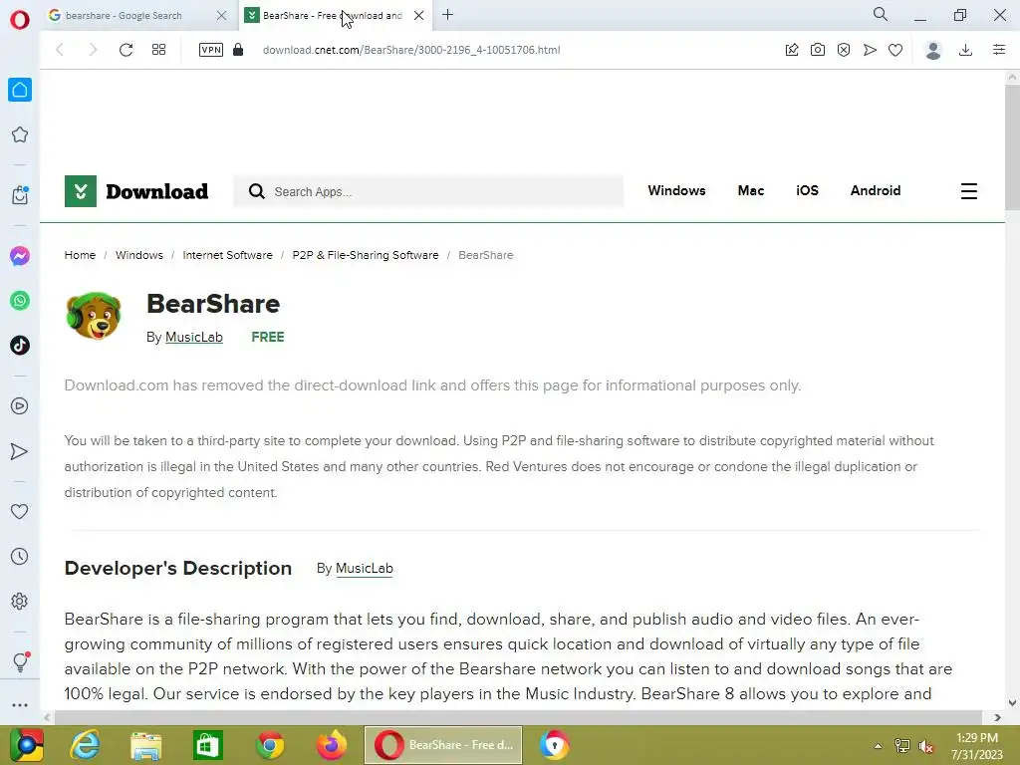This screenshot has width=1020, height=765.
Task: Open Bookmarks star in Opera sidebar
Action: (20, 134)
